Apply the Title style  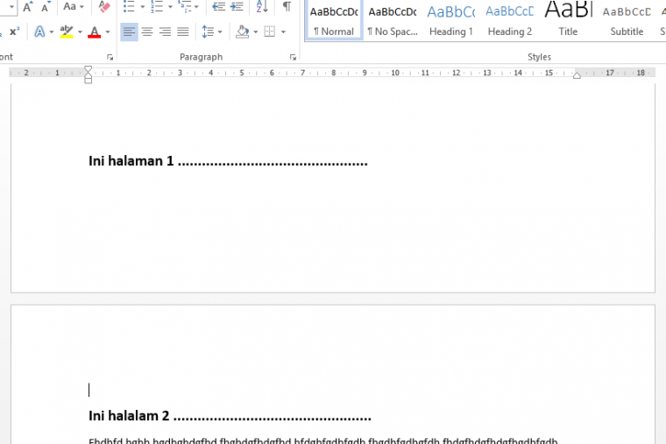pos(568,20)
